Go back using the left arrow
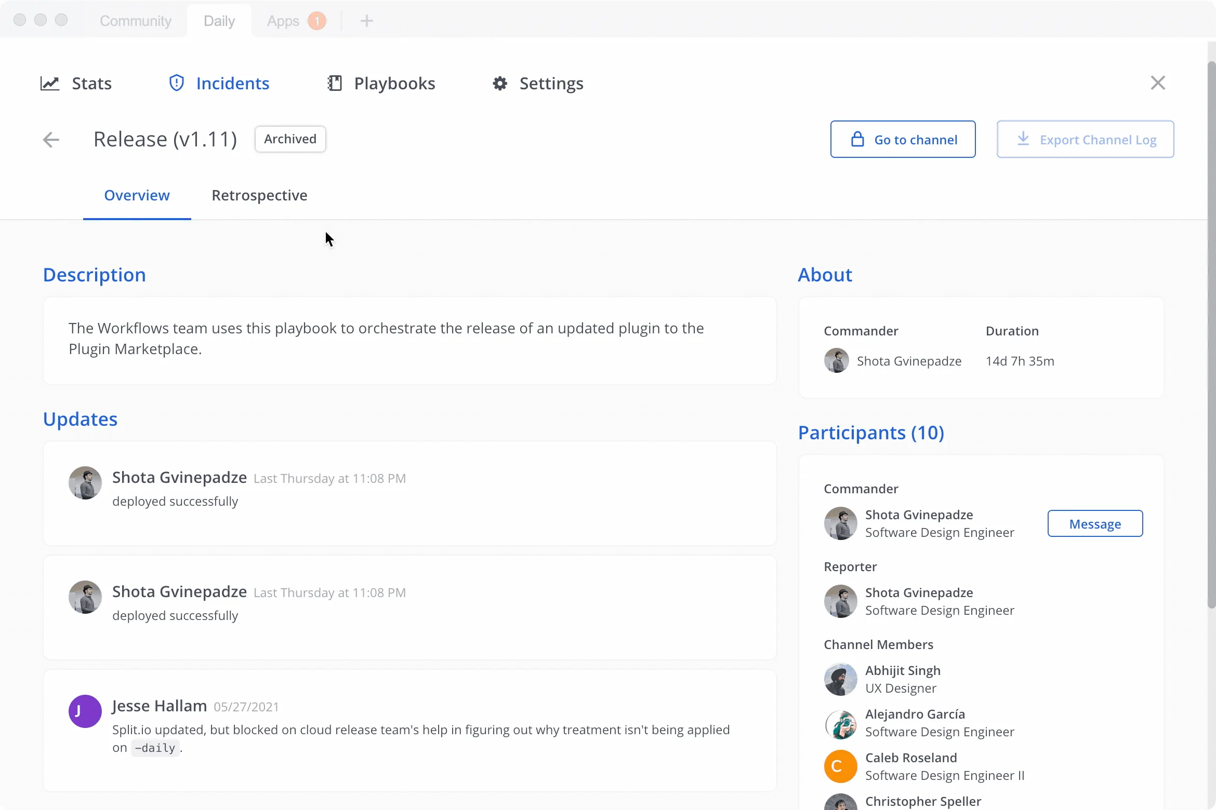This screenshot has height=810, width=1216. click(x=51, y=139)
